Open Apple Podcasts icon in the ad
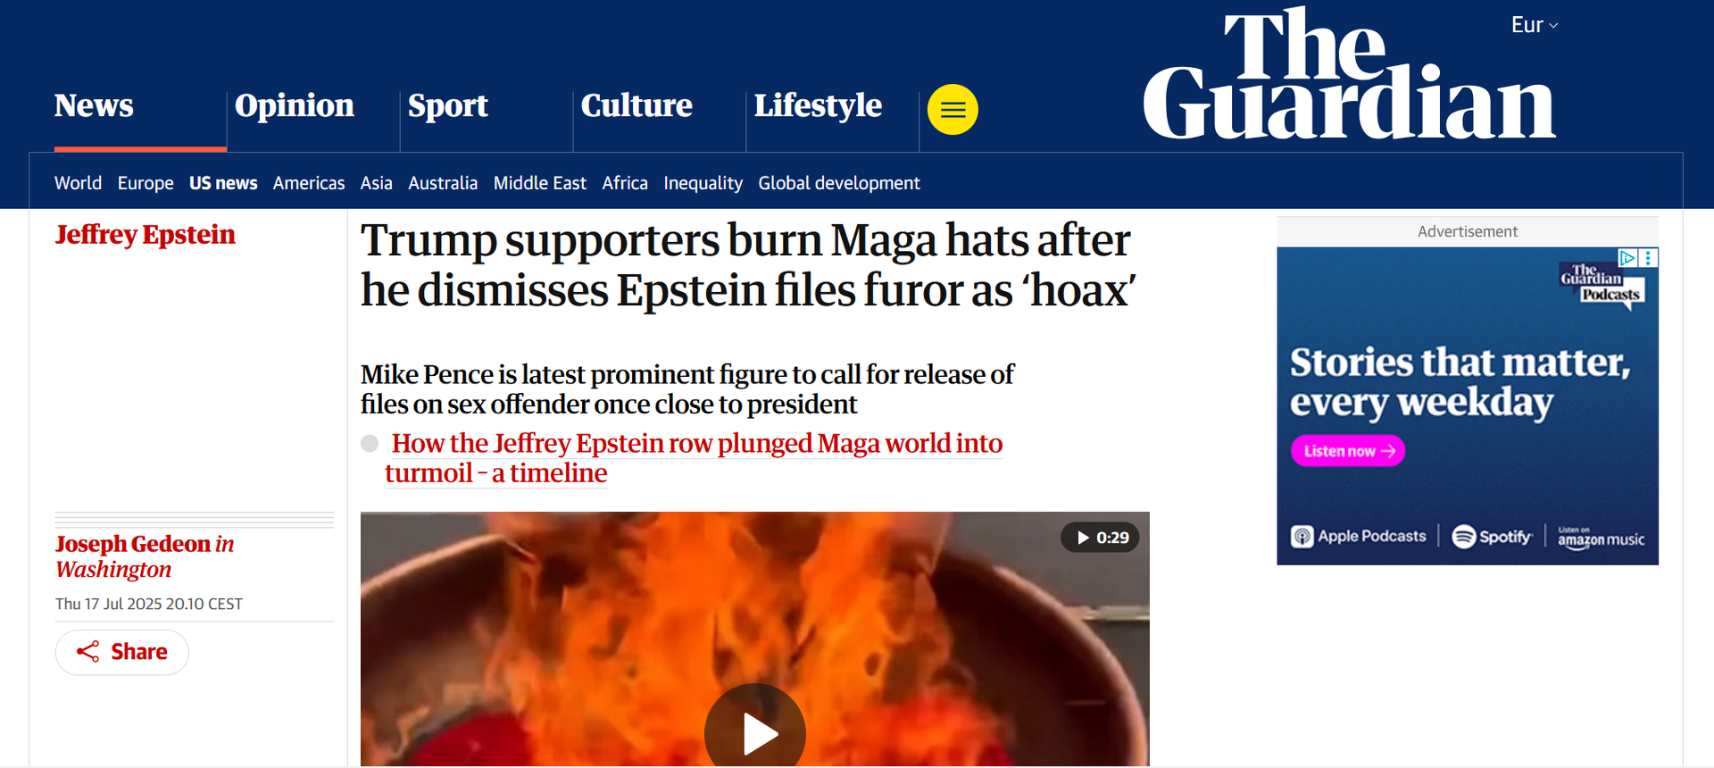Image resolution: width=1714 pixels, height=768 pixels. (1302, 537)
